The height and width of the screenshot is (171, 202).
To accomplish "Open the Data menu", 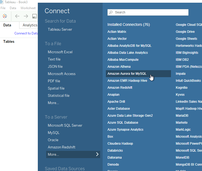I will (x=13, y=8).
